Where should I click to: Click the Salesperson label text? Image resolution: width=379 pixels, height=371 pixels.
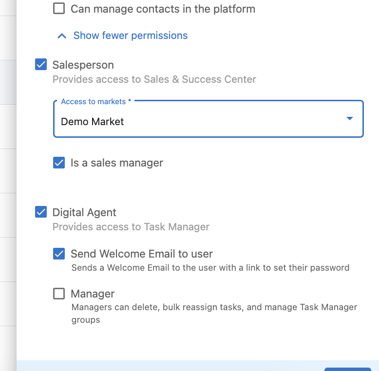83,65
